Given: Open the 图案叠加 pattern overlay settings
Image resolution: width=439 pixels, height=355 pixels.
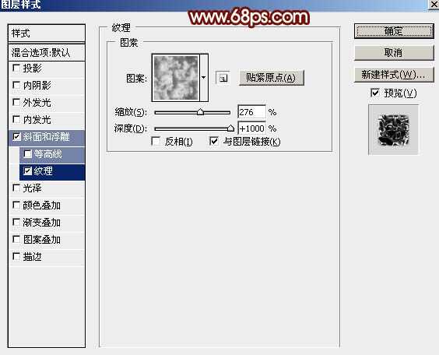Looking at the screenshot, I should pos(42,240).
